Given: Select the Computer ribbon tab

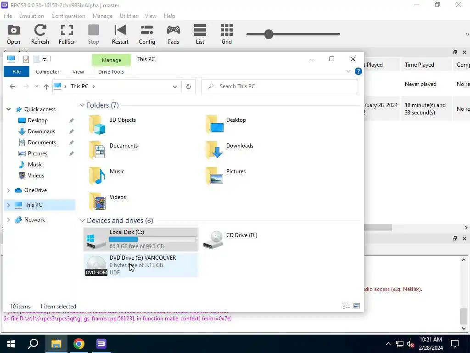Looking at the screenshot, I should click(x=47, y=72).
